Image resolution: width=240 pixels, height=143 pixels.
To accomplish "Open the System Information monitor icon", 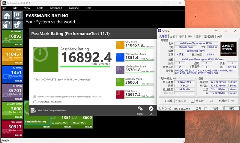I will (x=18, y=16).
